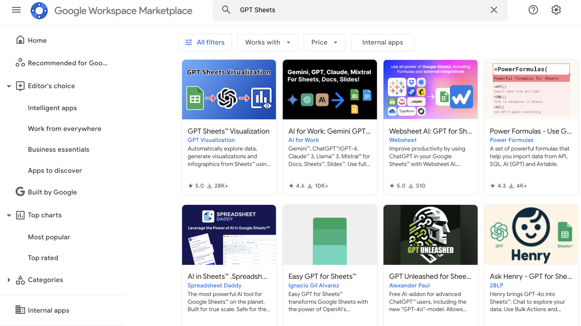Click the AI for Work Gemini GPT app icon
581x326 pixels.
click(x=330, y=89)
